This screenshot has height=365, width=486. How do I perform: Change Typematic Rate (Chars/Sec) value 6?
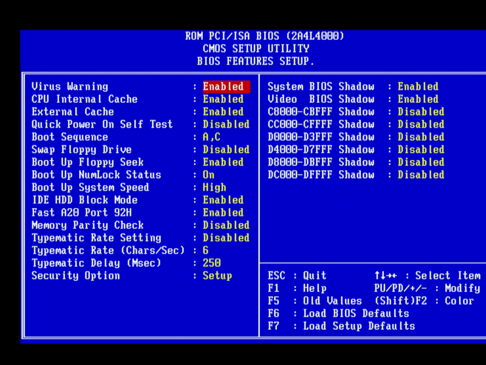point(206,251)
